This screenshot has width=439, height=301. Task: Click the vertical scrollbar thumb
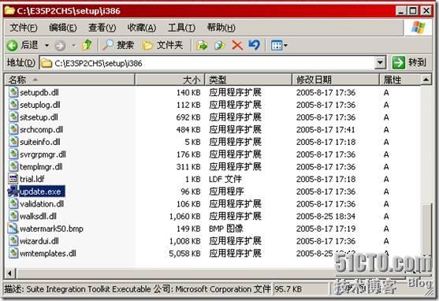click(x=426, y=229)
